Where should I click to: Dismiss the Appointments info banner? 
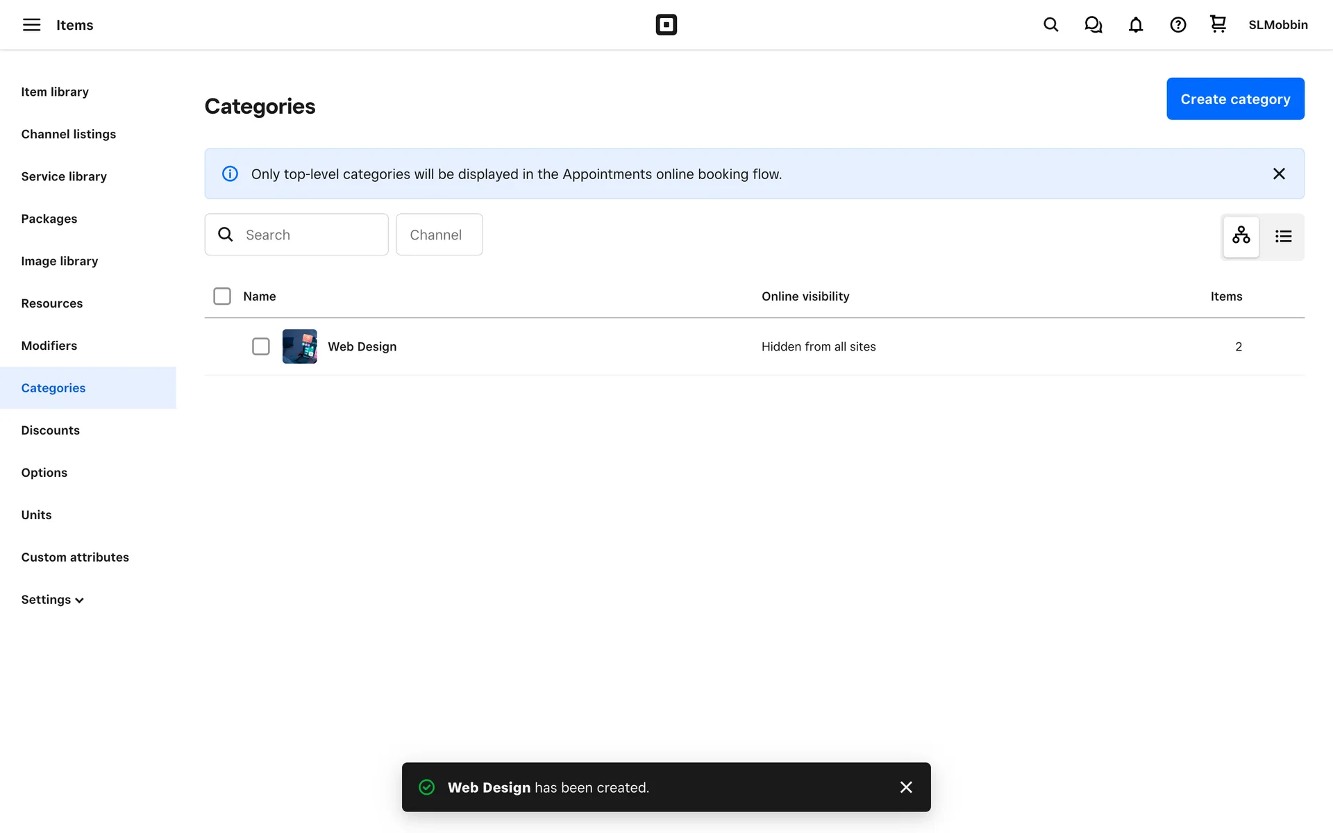point(1278,174)
